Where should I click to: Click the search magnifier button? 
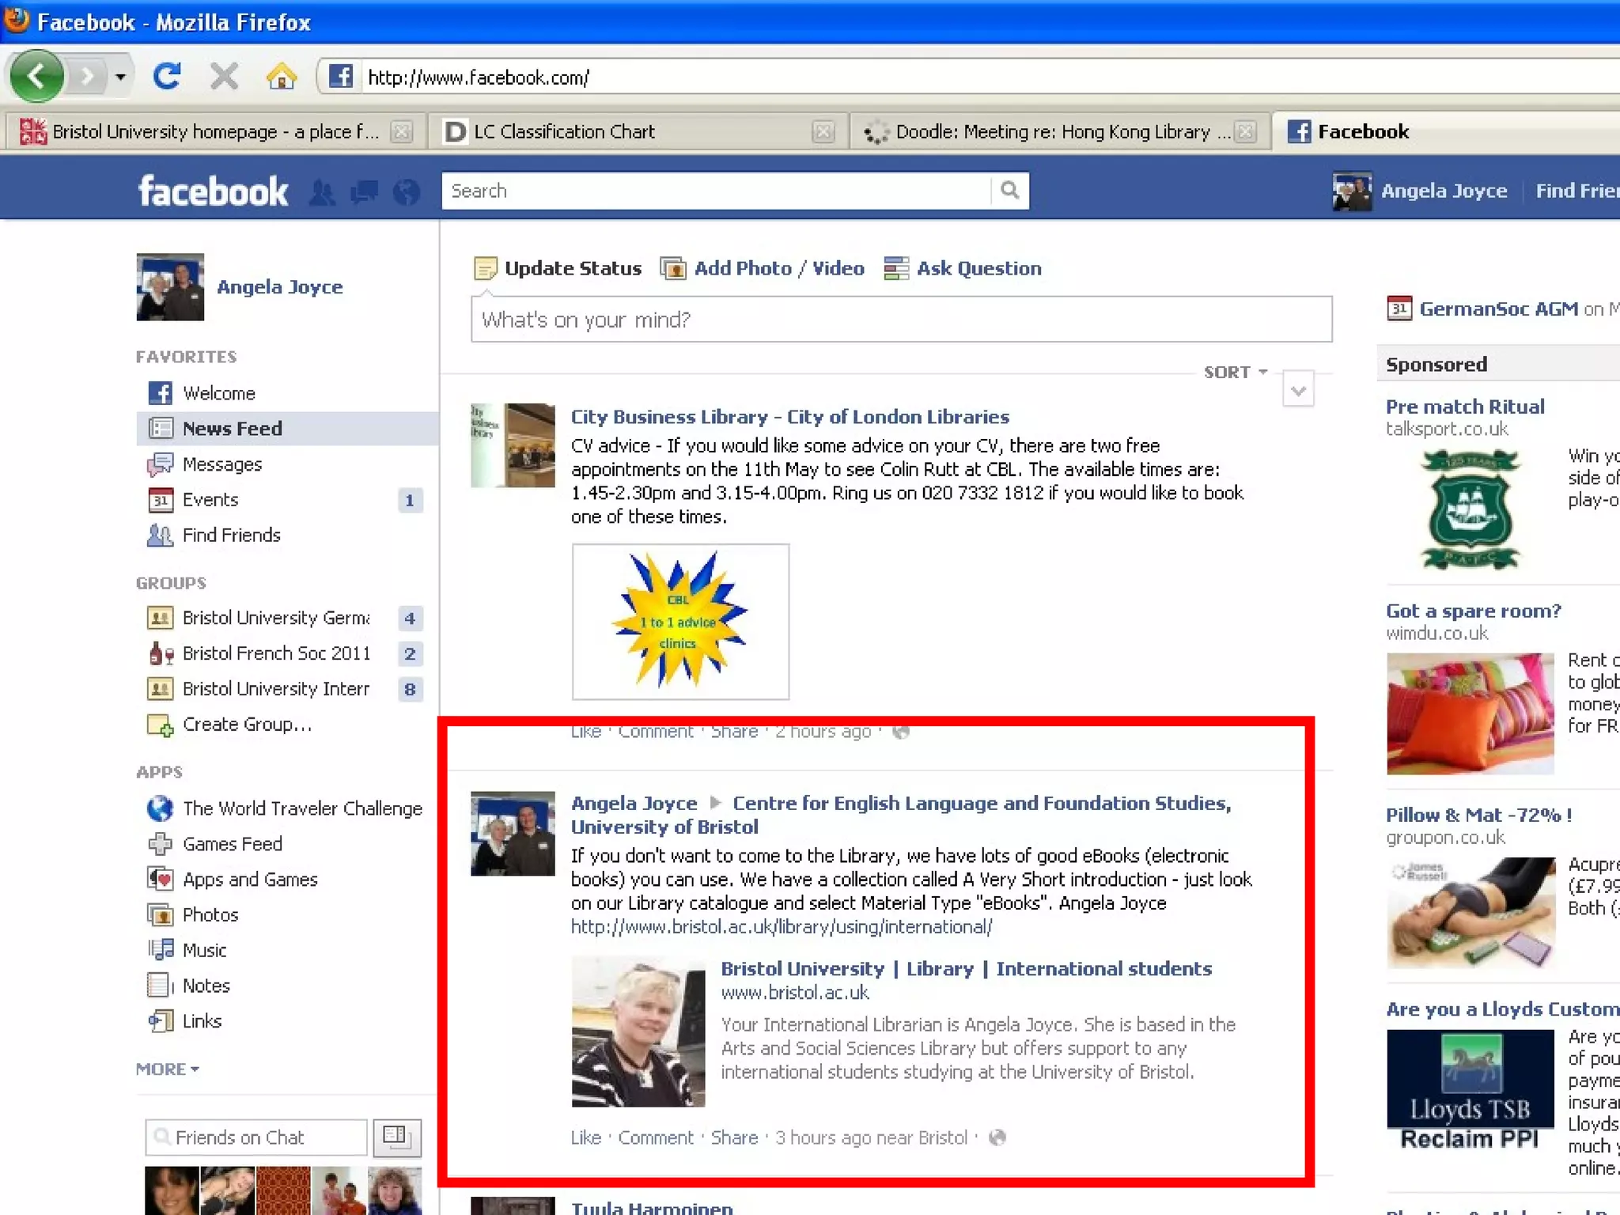1009,191
